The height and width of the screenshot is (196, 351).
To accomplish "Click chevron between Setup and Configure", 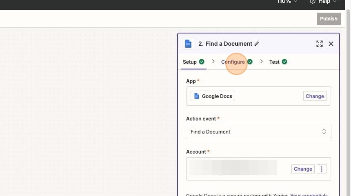I will [213, 61].
